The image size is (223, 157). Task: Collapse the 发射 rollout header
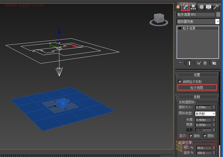coord(197,97)
